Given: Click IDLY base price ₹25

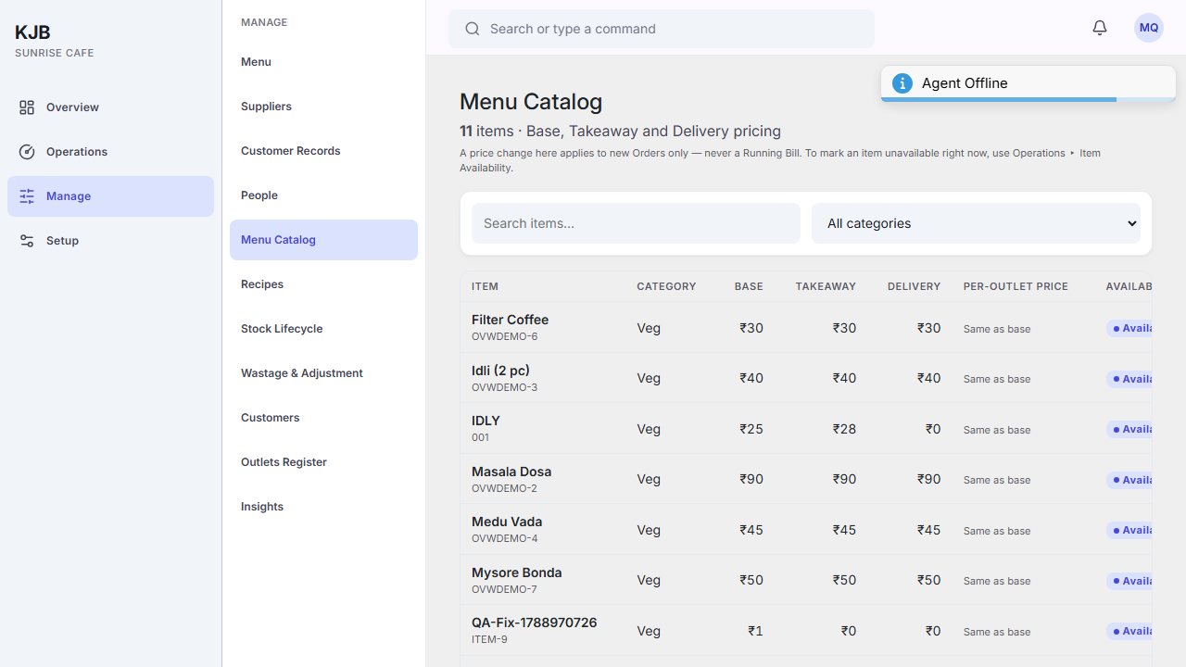Looking at the screenshot, I should (751, 429).
